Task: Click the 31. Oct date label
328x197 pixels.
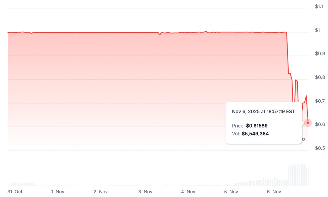Action: (x=15, y=192)
